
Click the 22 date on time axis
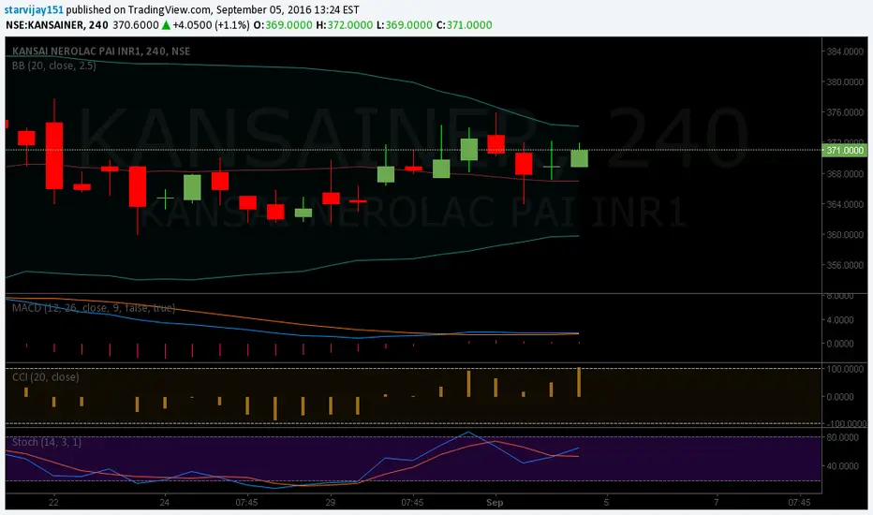click(x=53, y=502)
